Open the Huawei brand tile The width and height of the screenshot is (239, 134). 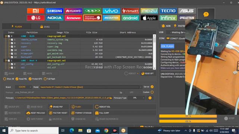pyautogui.click(x=74, y=11)
